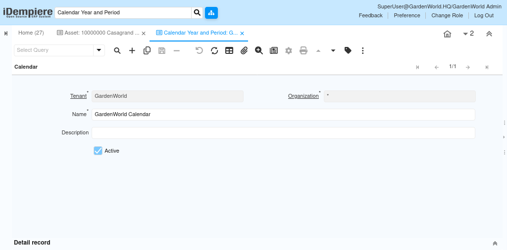Image resolution: width=507 pixels, height=250 pixels.
Task: Switch to the Home (27) tab
Action: 31,33
